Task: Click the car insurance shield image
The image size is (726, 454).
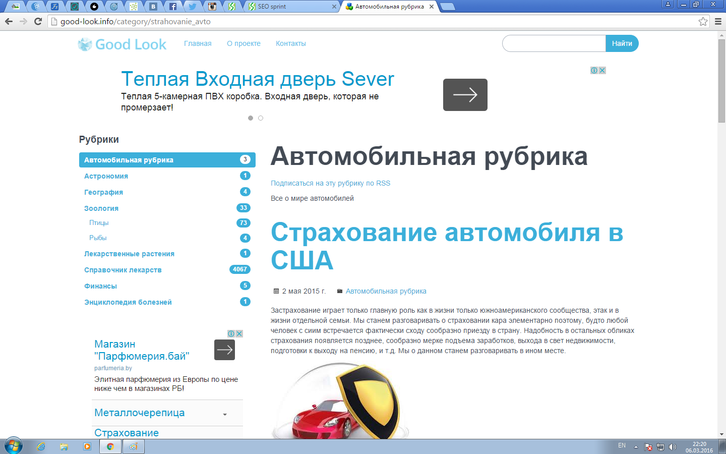Action: pyautogui.click(x=341, y=401)
